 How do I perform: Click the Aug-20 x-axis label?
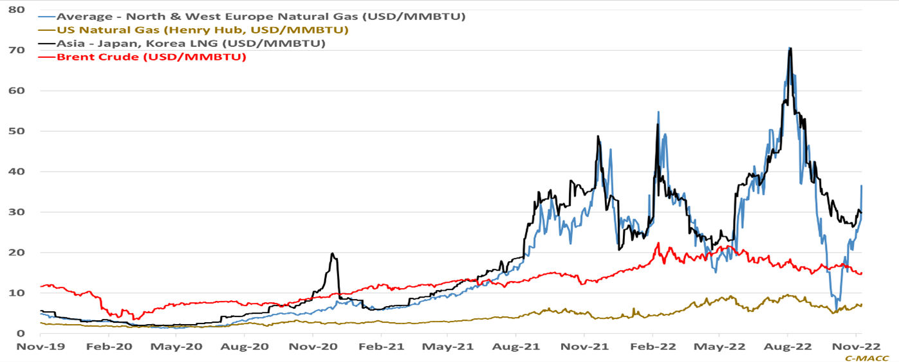coord(245,347)
